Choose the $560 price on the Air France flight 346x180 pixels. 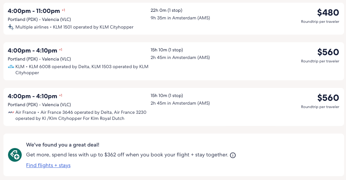[328, 98]
